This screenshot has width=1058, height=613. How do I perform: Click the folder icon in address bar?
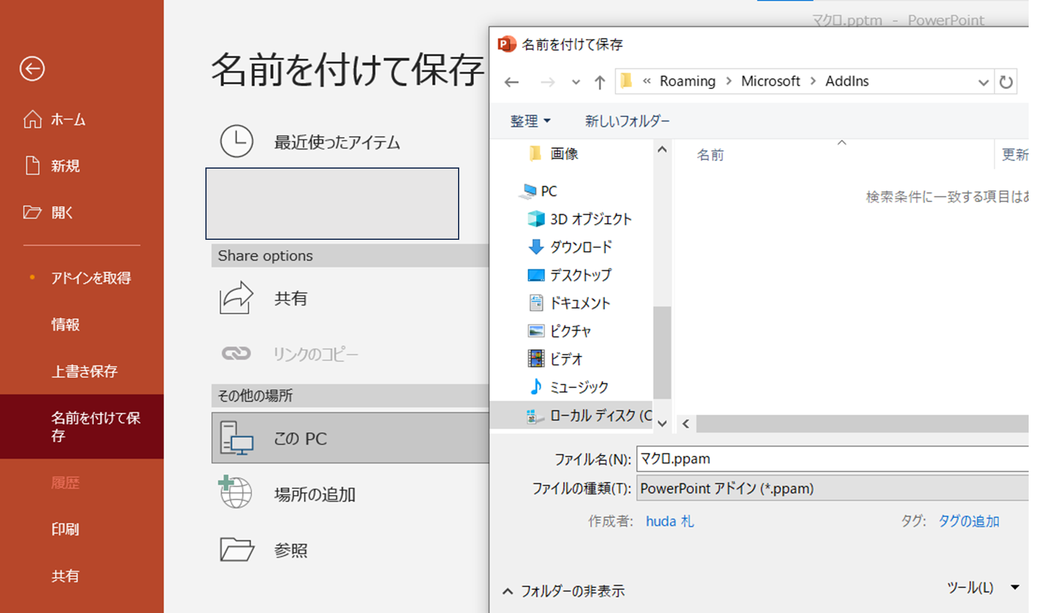626,81
